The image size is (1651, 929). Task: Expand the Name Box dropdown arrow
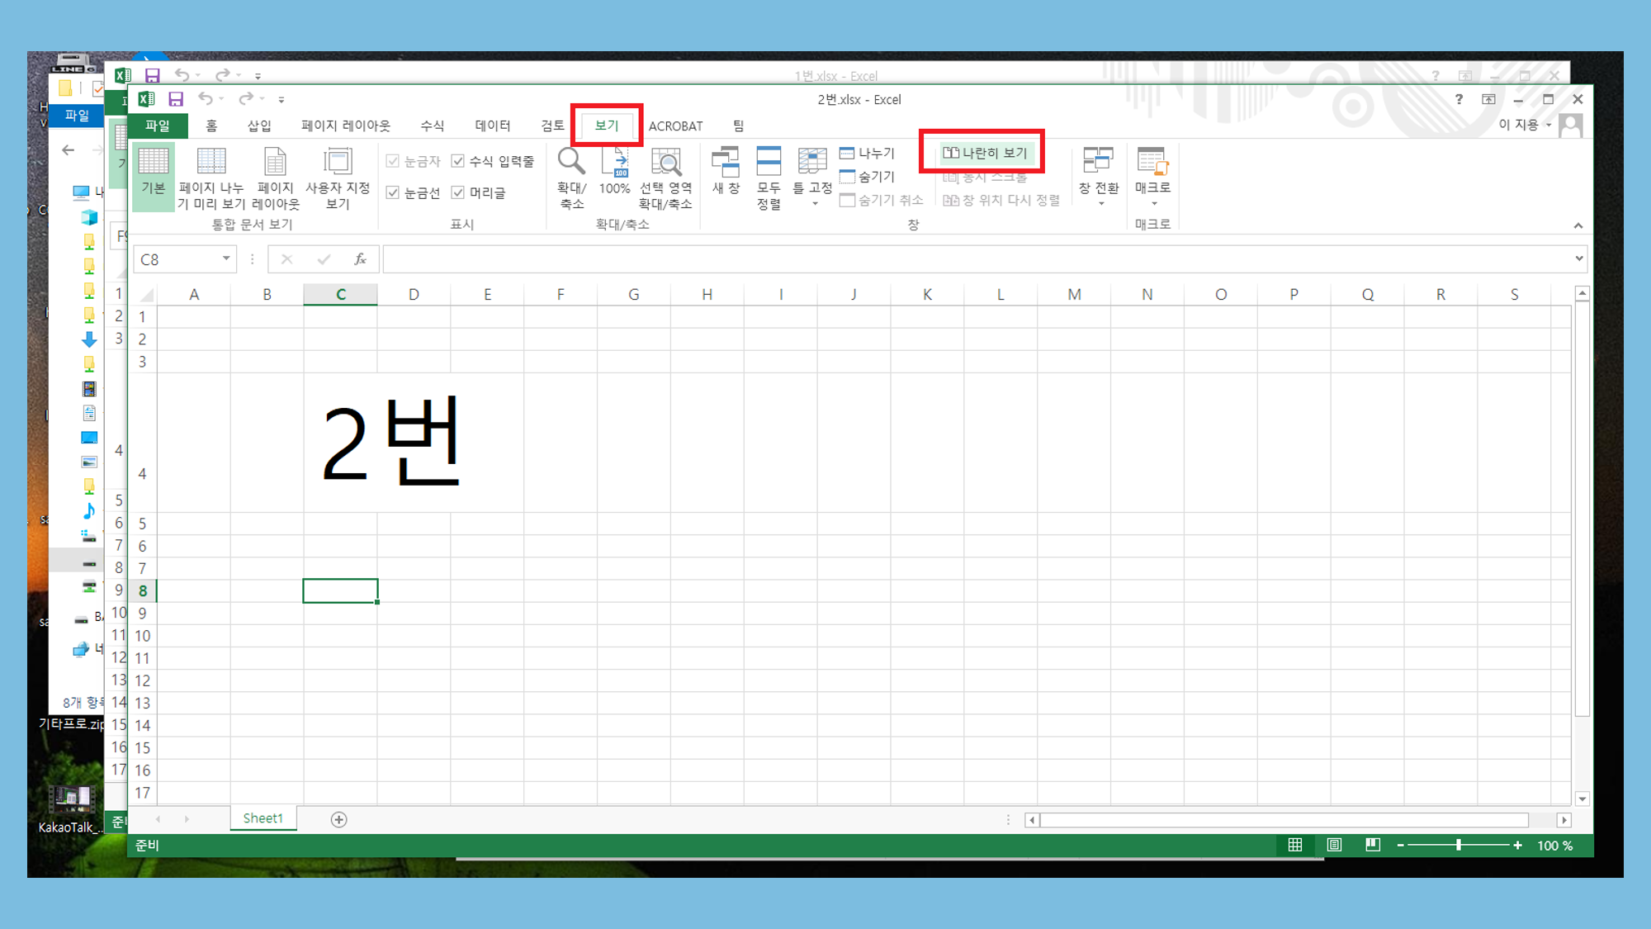click(225, 259)
